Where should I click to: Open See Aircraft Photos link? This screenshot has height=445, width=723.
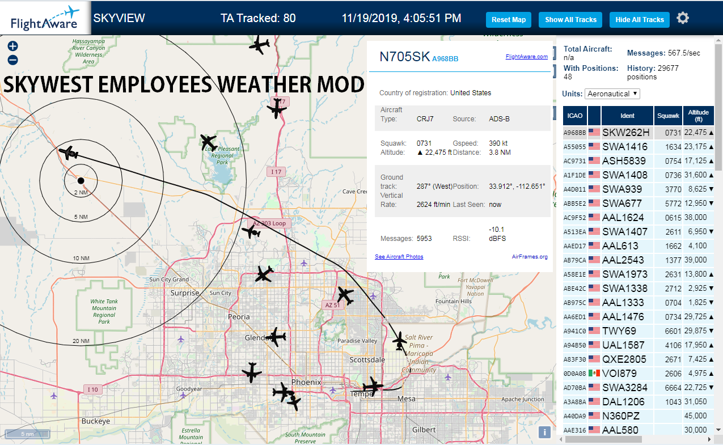399,257
